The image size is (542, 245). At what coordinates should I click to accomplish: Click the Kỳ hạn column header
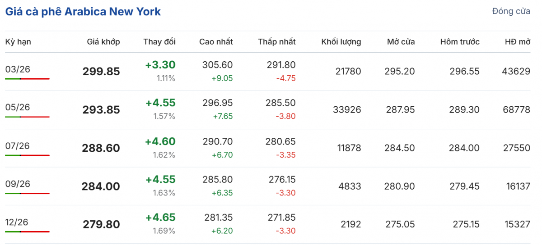[18, 42]
